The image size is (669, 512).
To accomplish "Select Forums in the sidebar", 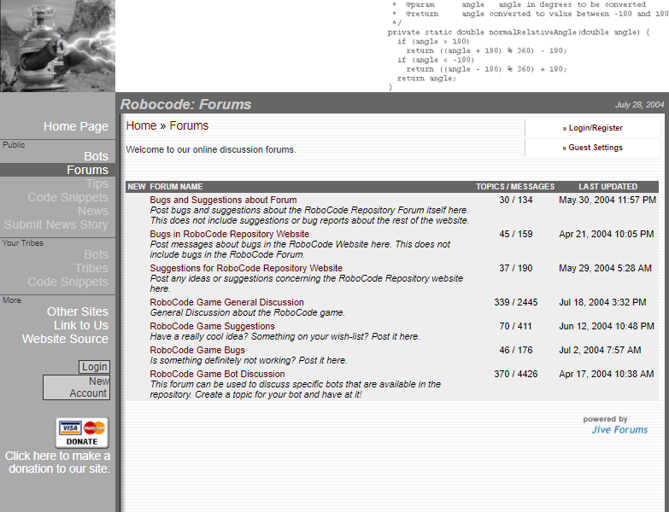I will tap(87, 170).
